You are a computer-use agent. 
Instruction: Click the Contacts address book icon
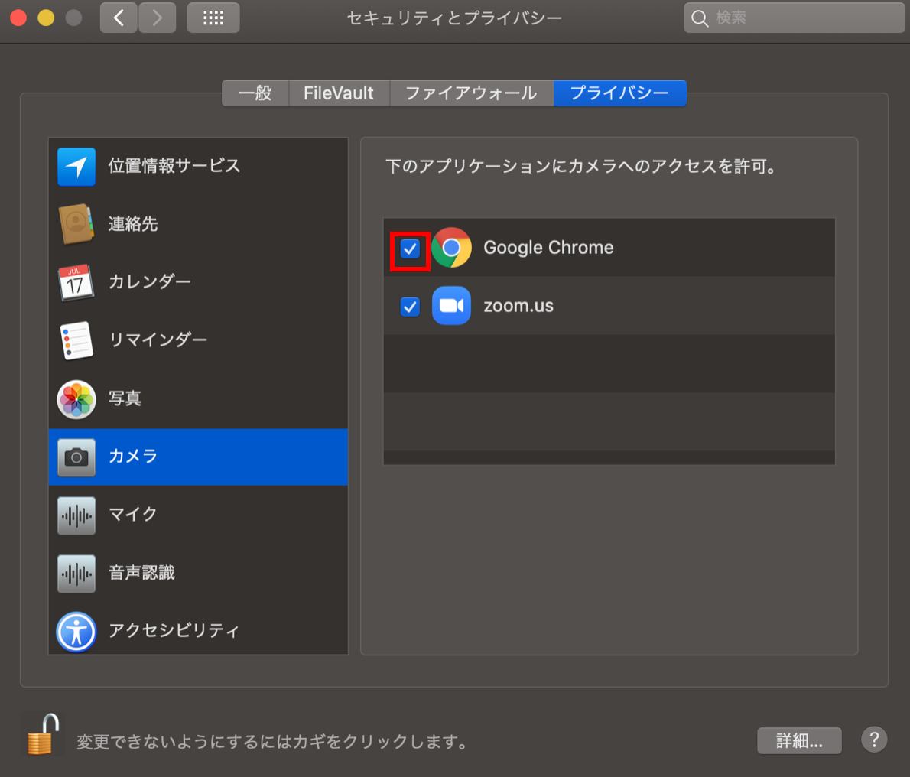(x=76, y=224)
